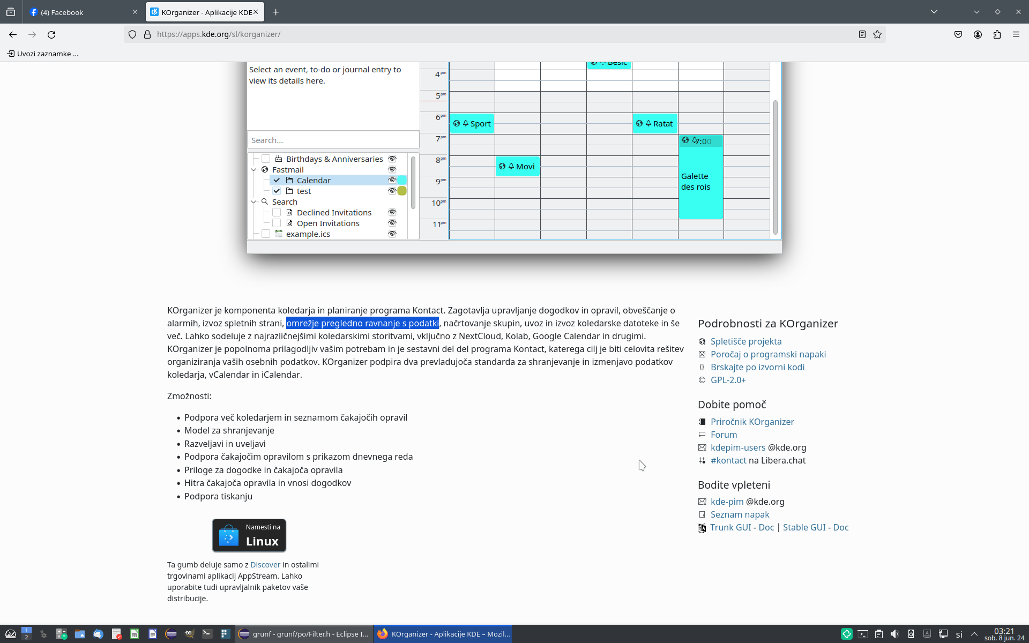Open the si keyboard layout indicator

click(x=959, y=634)
